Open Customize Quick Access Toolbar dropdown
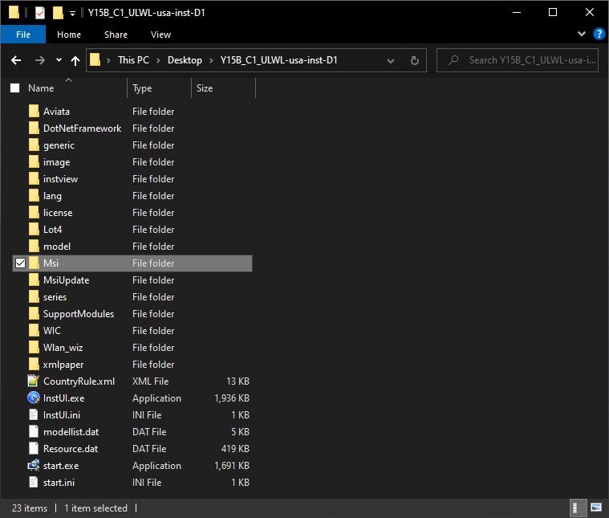The image size is (609, 518). coord(72,13)
